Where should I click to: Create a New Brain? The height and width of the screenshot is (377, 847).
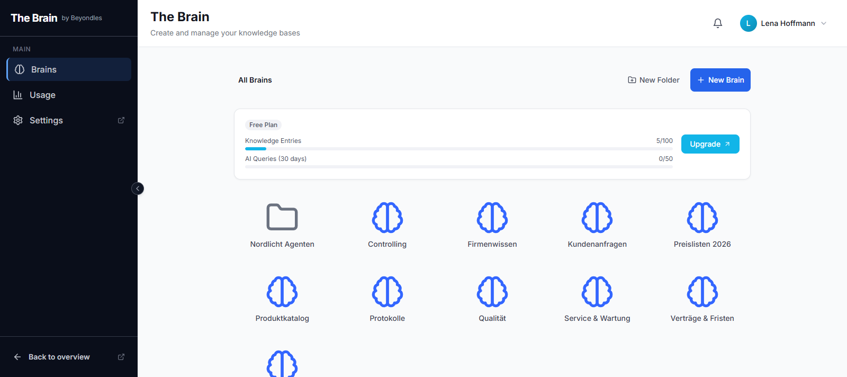pos(720,80)
